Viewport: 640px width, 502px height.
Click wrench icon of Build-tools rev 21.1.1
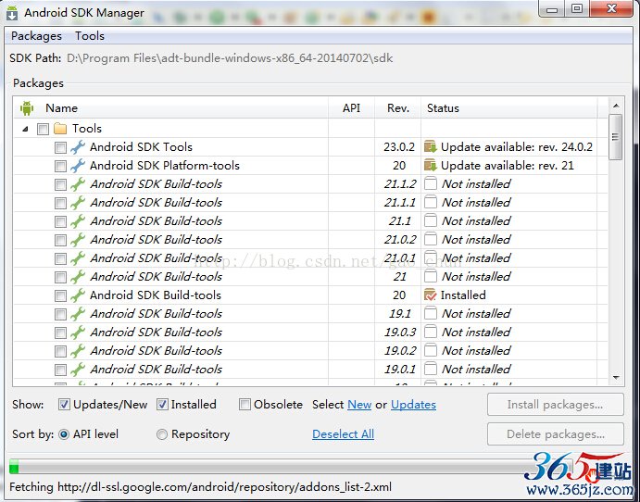[78, 203]
